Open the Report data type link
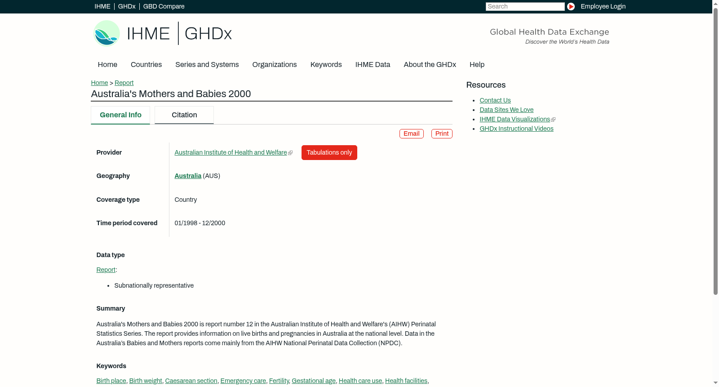 coord(106,270)
